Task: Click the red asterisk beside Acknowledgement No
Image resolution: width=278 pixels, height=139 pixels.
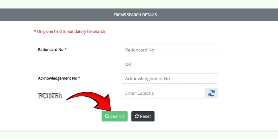Action: [x=79, y=78]
